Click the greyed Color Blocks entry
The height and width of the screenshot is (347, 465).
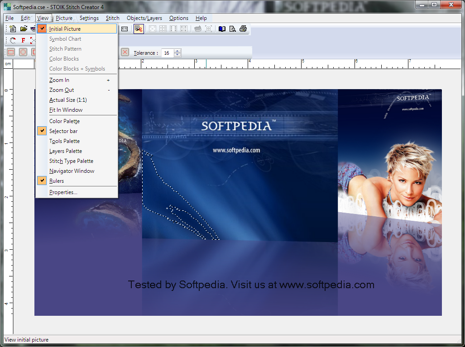pyautogui.click(x=77, y=59)
